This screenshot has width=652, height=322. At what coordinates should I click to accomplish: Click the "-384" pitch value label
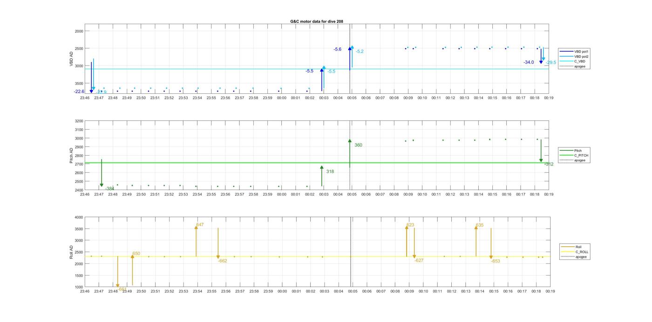point(110,188)
